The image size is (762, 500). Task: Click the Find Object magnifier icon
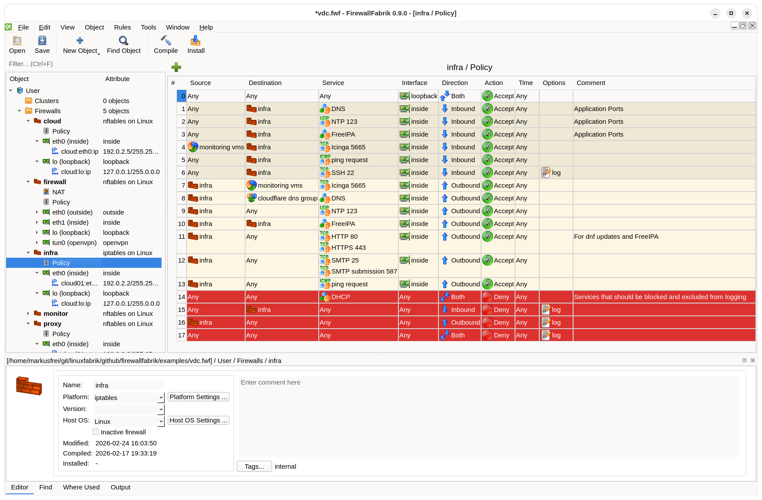[x=124, y=41]
